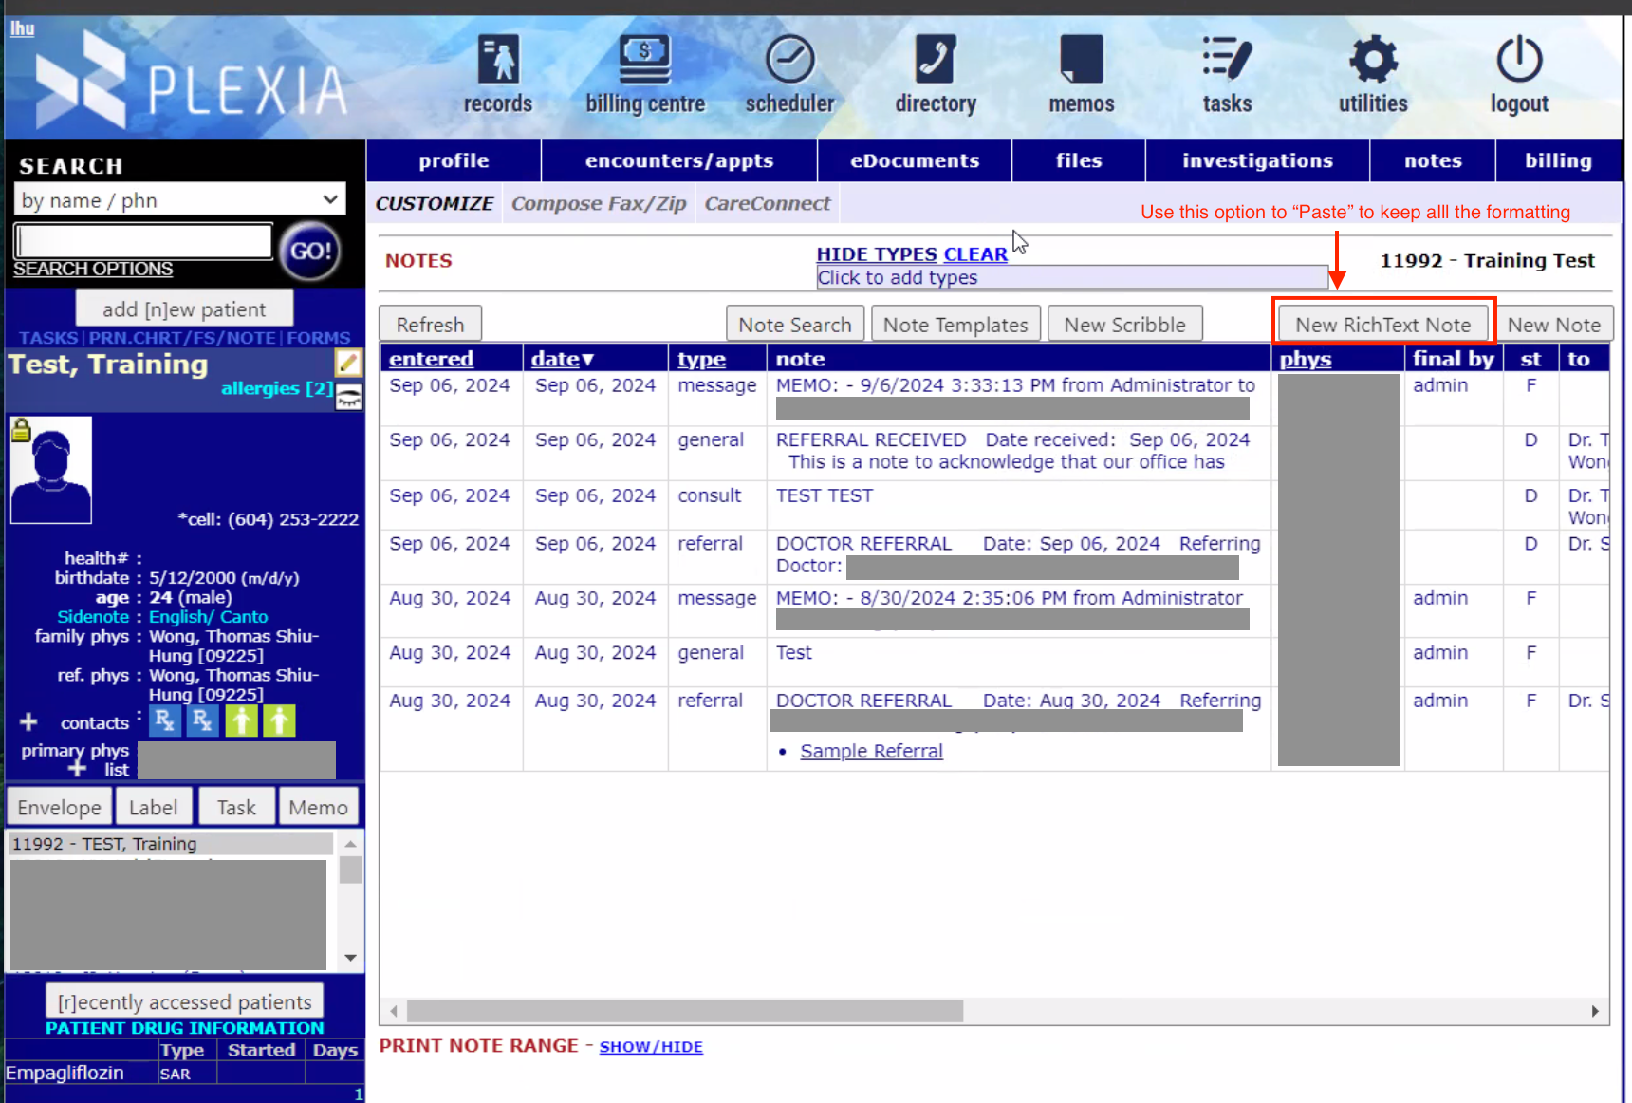Create a New Scribble
This screenshot has height=1103, width=1632.
point(1125,325)
